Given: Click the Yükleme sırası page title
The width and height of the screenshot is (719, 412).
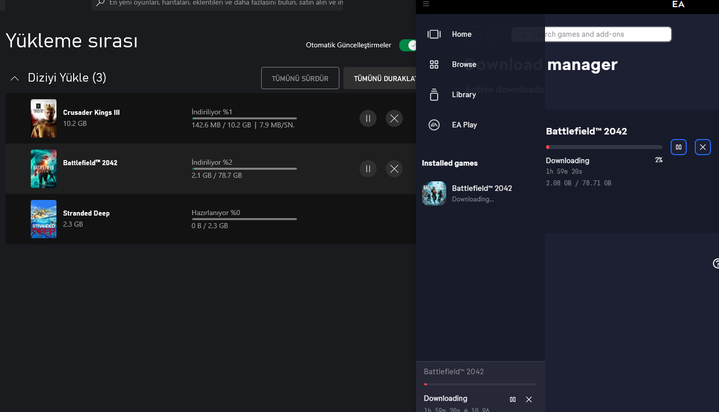Looking at the screenshot, I should 72,41.
